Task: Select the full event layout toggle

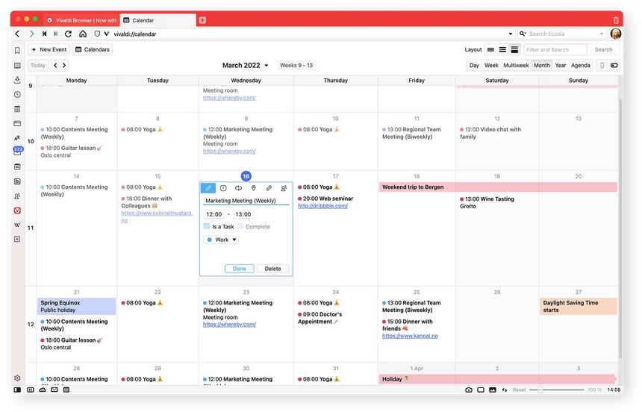Action: (514, 49)
